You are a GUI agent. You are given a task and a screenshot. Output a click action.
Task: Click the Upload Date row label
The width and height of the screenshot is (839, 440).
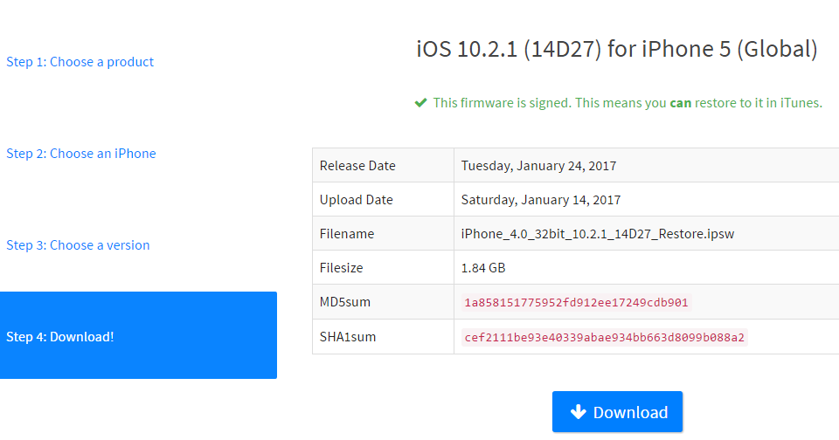(357, 200)
